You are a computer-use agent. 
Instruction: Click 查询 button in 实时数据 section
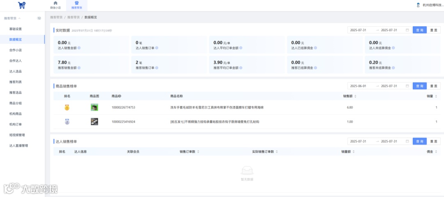coord(420,30)
